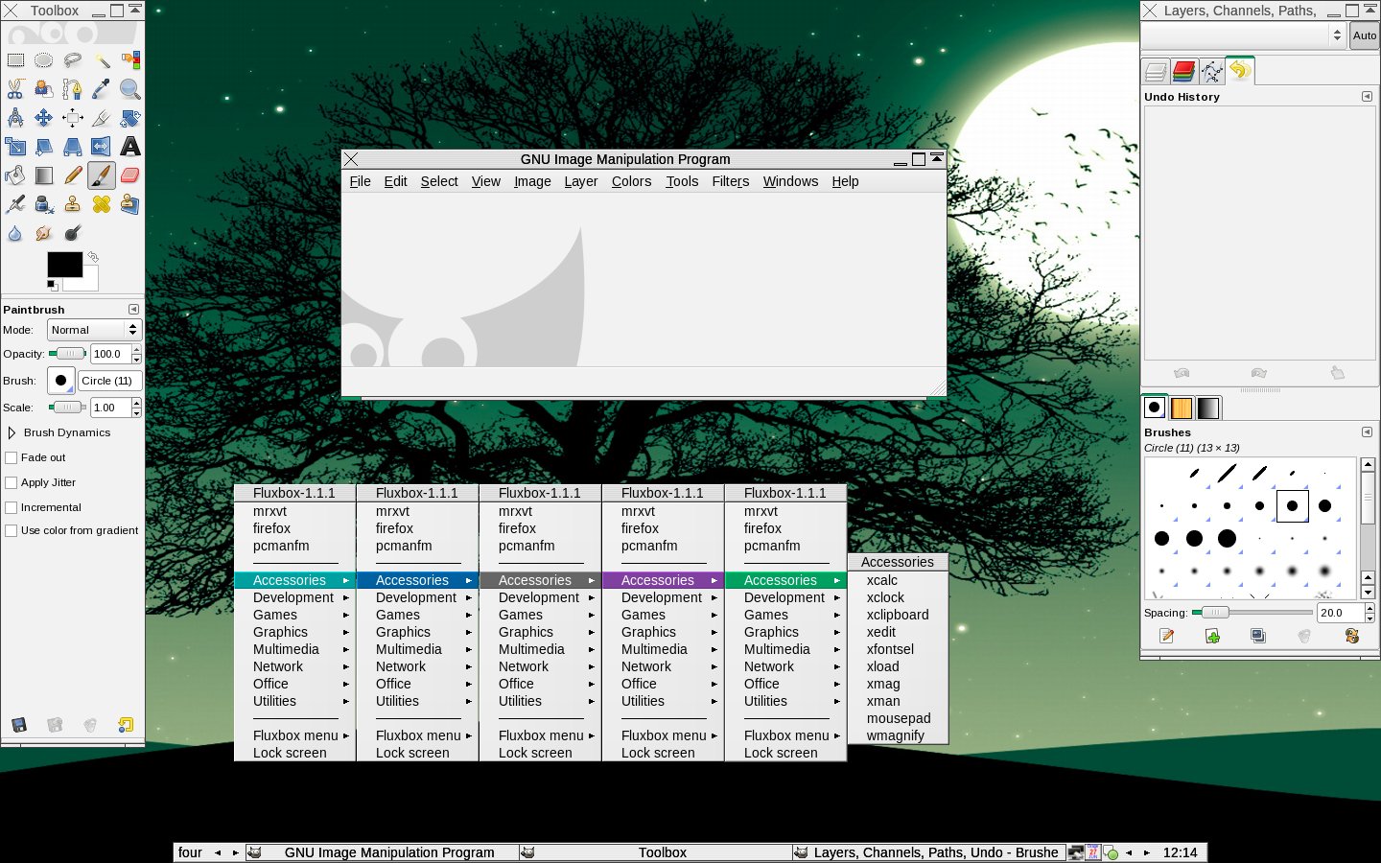
Task: Enable the Incremental checkbox
Action: (x=12, y=508)
